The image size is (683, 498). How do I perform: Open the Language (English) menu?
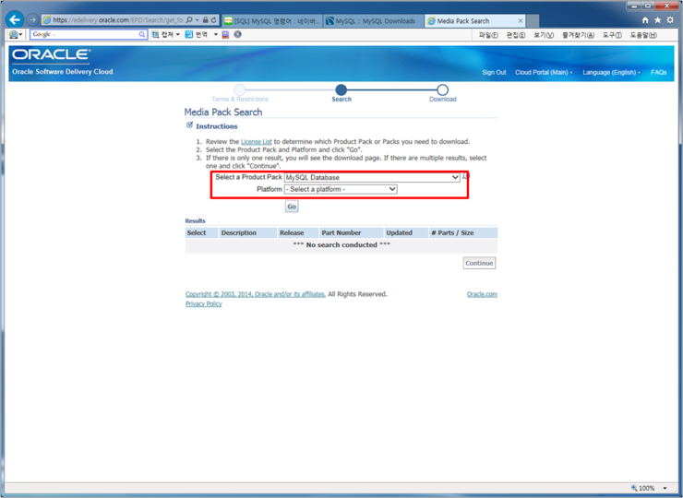(x=612, y=72)
